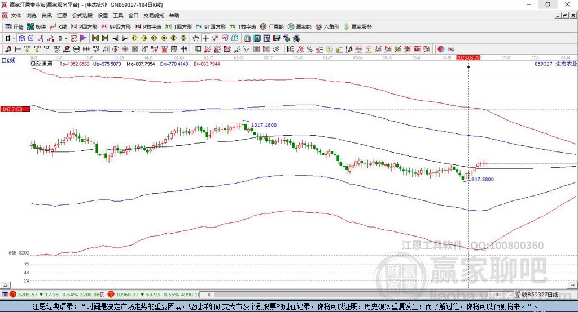Viewport: 578px width, 312px height.
Task: Click the blue infinity loop icon
Action: pyautogui.click(x=450, y=50)
